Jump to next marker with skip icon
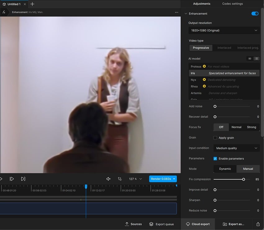The width and height of the screenshot is (264, 230). 23,179
